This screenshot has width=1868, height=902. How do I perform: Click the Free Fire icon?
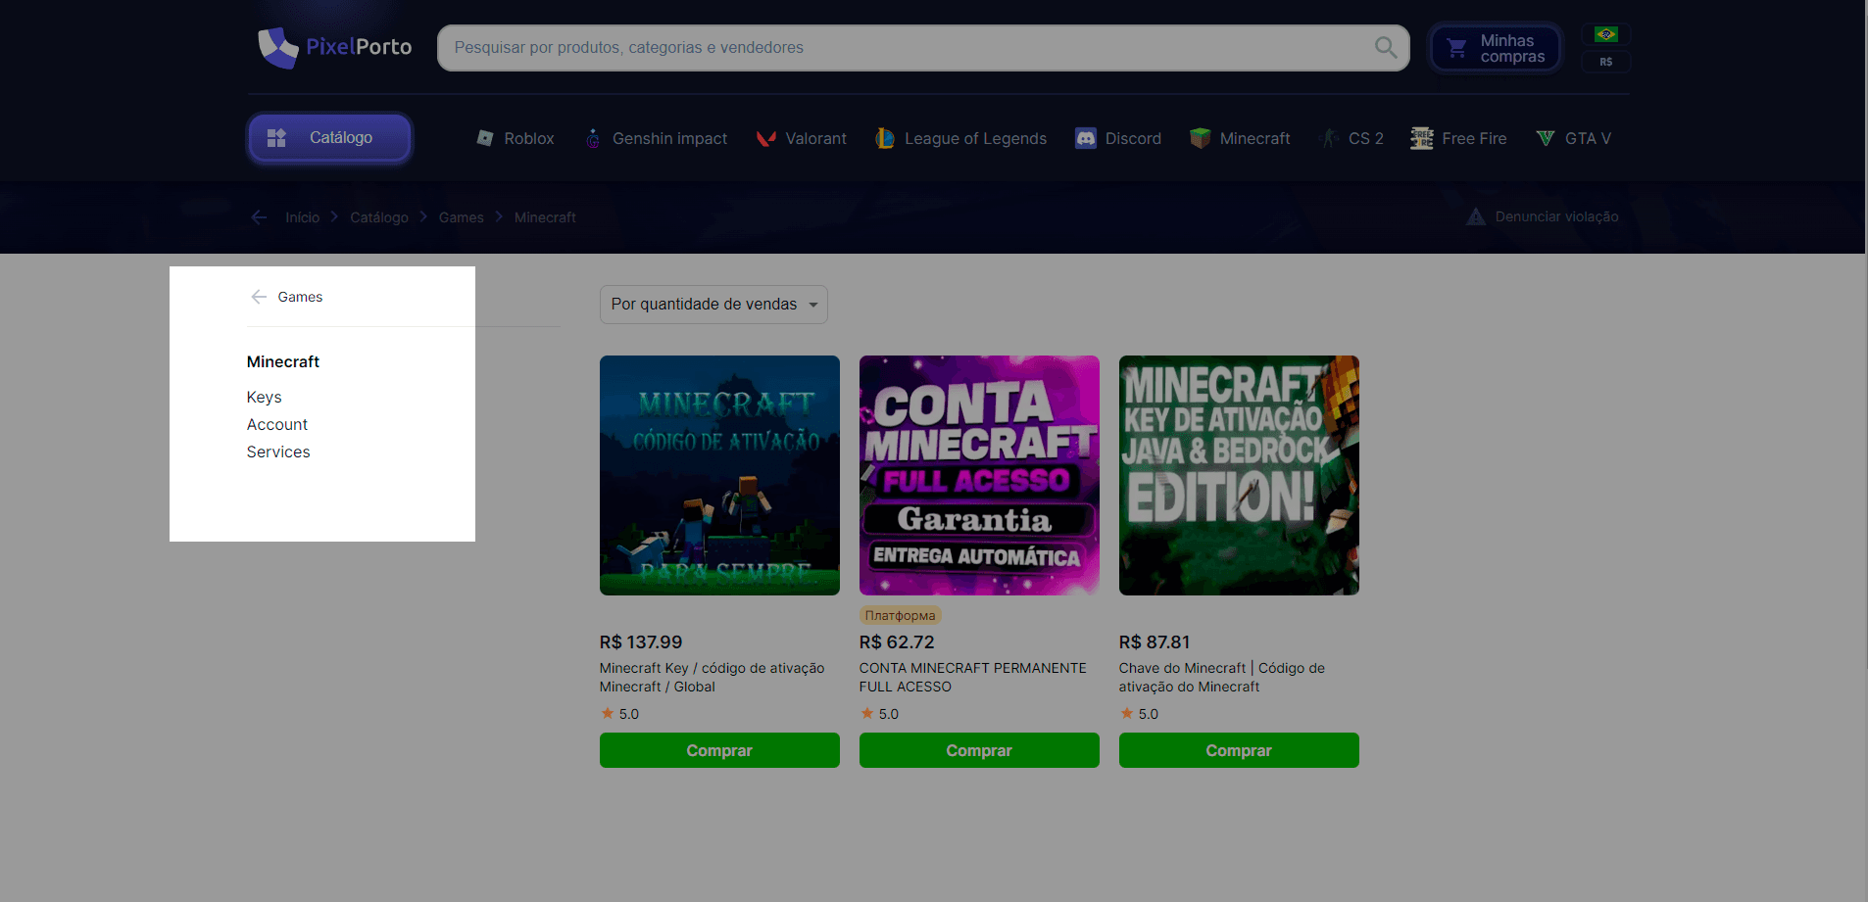point(1421,138)
